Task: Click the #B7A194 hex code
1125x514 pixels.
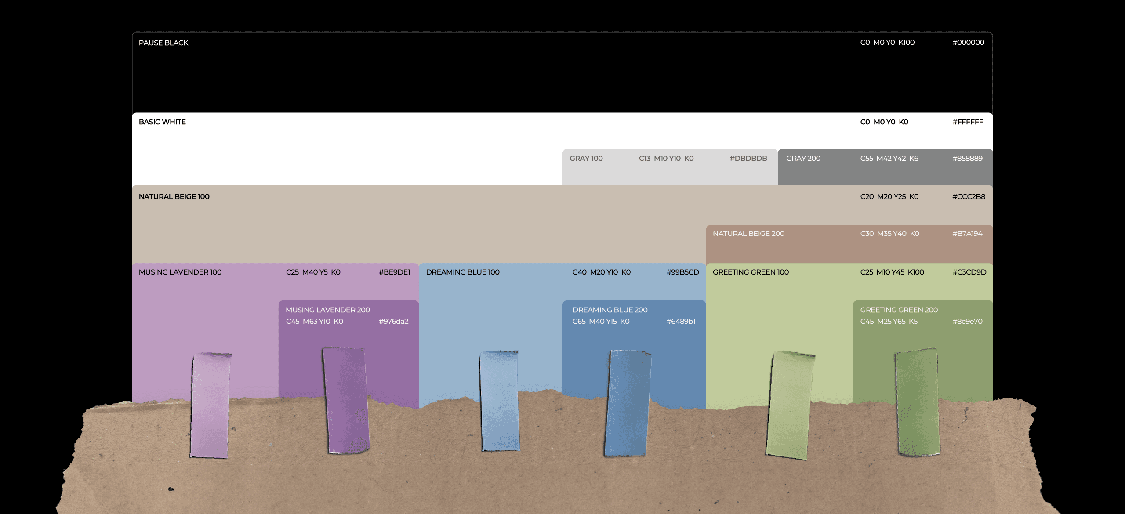Action: (x=967, y=233)
